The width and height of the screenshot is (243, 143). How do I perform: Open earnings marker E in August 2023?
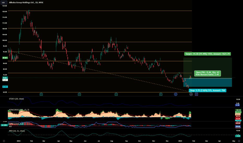pos(116,94)
